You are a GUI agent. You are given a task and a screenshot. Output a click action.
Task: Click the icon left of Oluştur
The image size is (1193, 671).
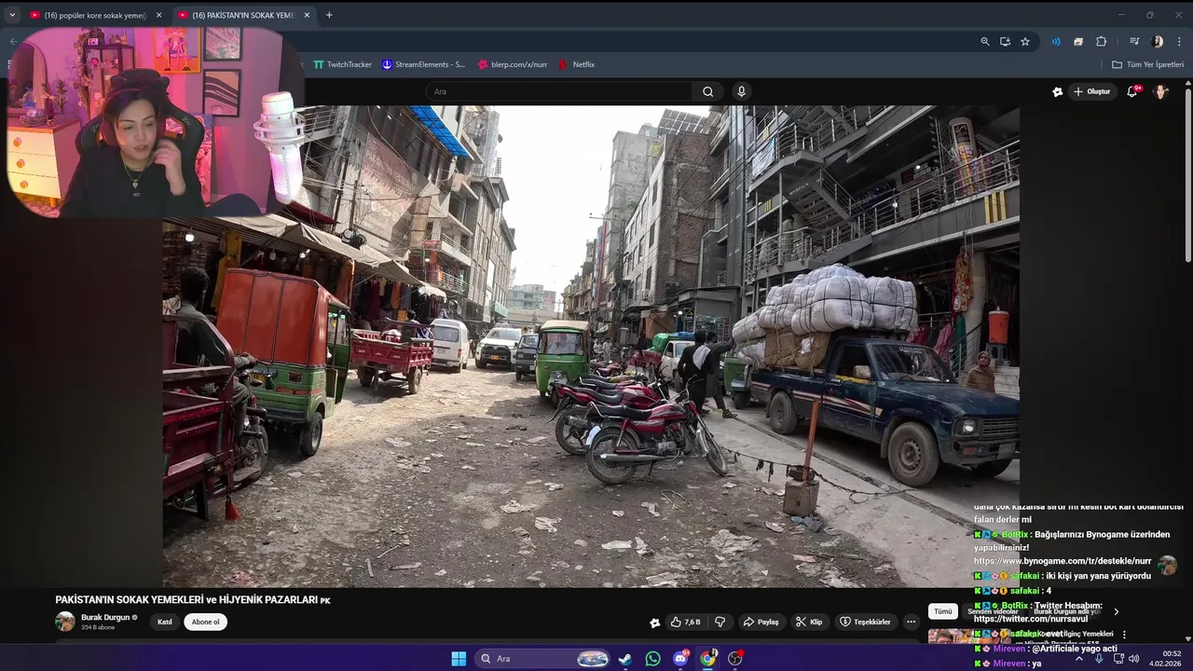click(x=1057, y=91)
